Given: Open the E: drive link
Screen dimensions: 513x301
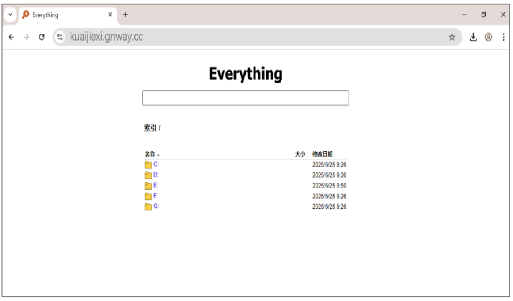Looking at the screenshot, I should coord(156,186).
